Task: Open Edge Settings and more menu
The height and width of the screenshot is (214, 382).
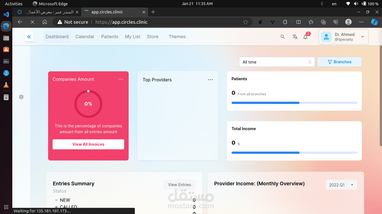Action: click(x=361, y=22)
